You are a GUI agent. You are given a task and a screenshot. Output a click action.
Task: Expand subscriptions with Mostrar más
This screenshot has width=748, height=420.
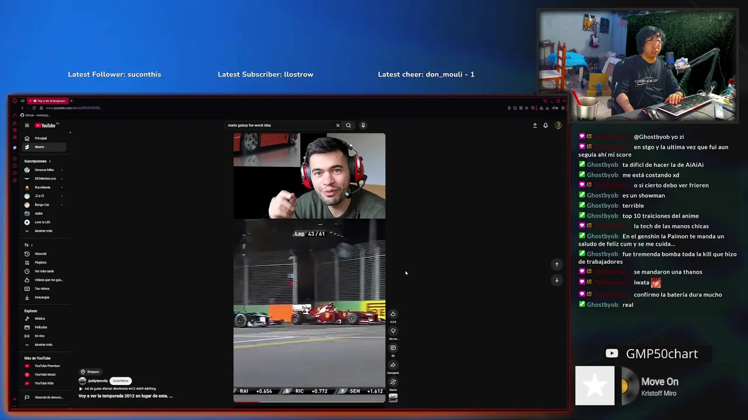pyautogui.click(x=43, y=231)
